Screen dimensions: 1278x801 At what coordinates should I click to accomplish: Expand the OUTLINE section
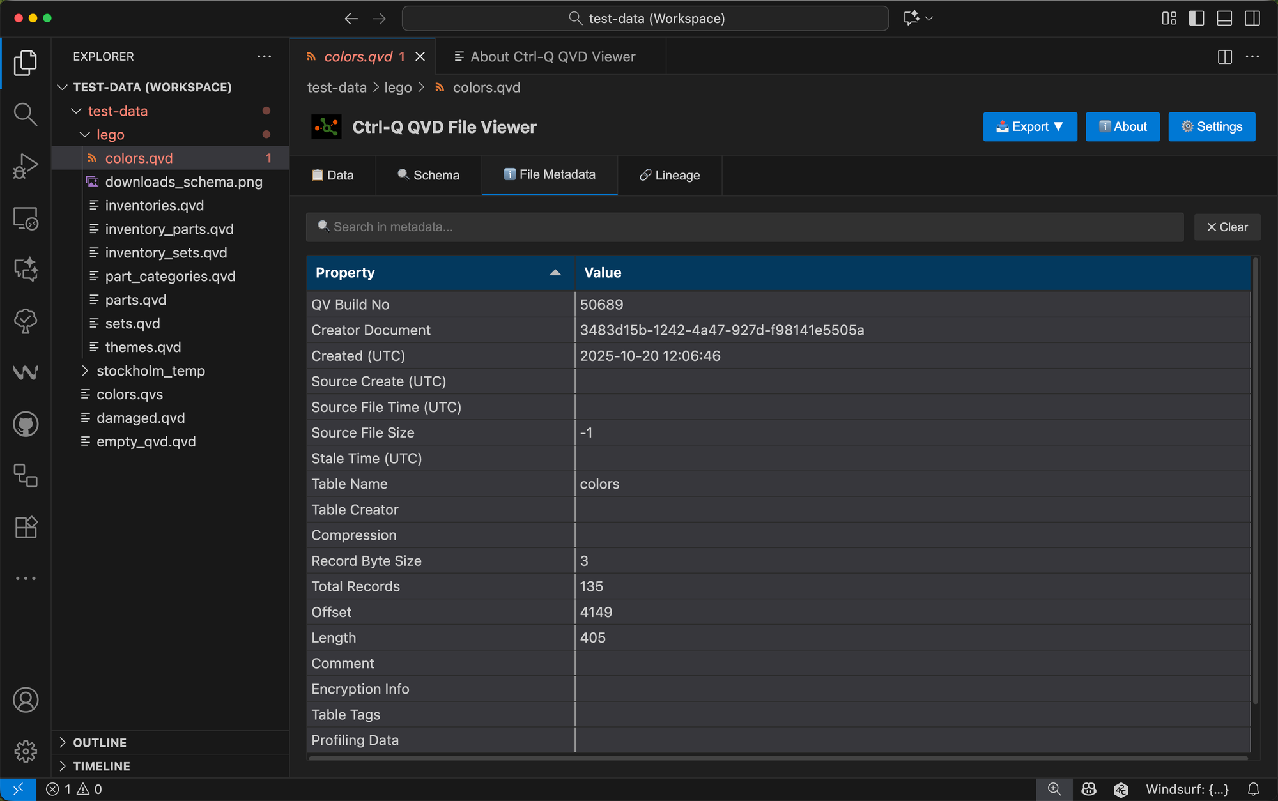coord(100,742)
